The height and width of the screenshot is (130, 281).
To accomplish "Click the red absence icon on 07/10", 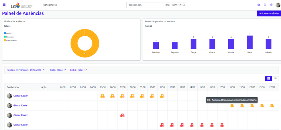I will coord(122,115).
